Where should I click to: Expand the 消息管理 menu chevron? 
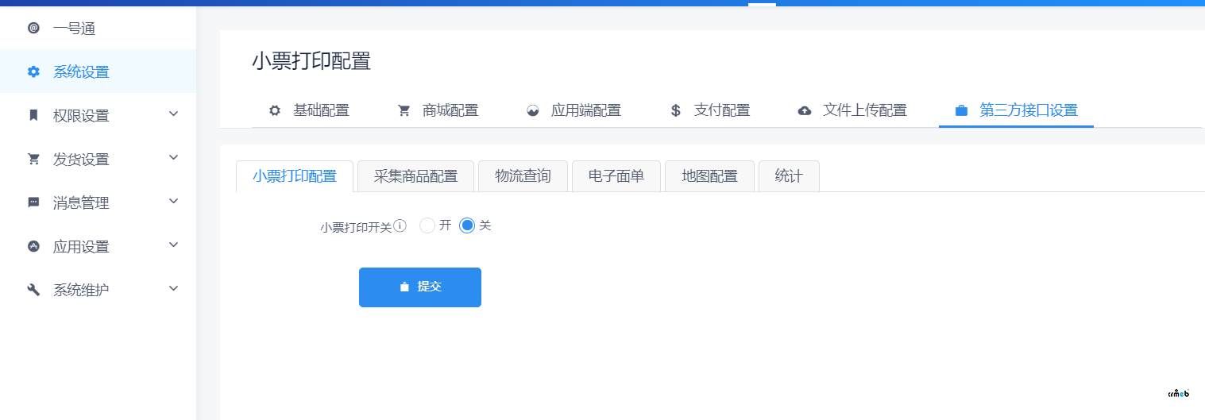[x=174, y=202]
